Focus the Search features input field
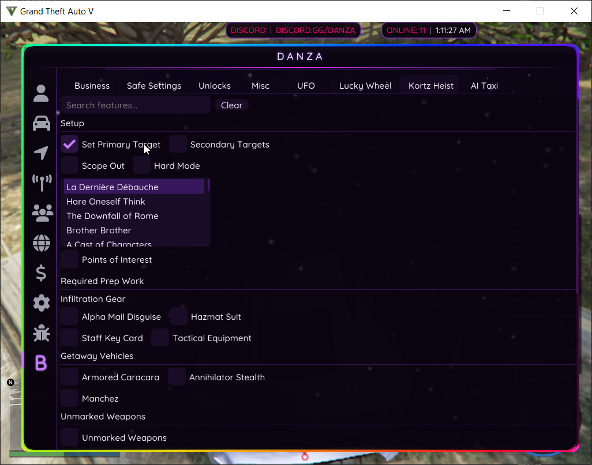This screenshot has height=465, width=592. point(135,105)
